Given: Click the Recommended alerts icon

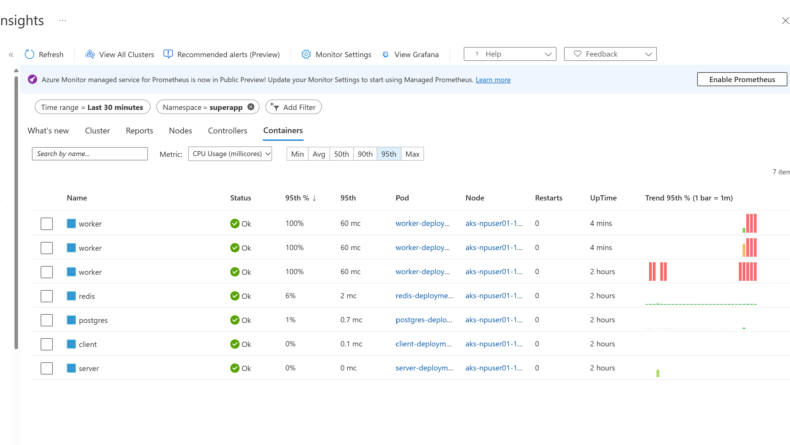Looking at the screenshot, I should coord(168,54).
